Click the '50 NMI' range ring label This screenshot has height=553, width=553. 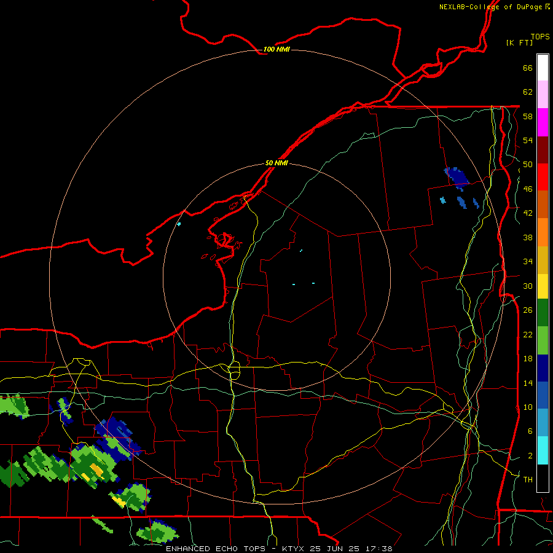pos(276,163)
